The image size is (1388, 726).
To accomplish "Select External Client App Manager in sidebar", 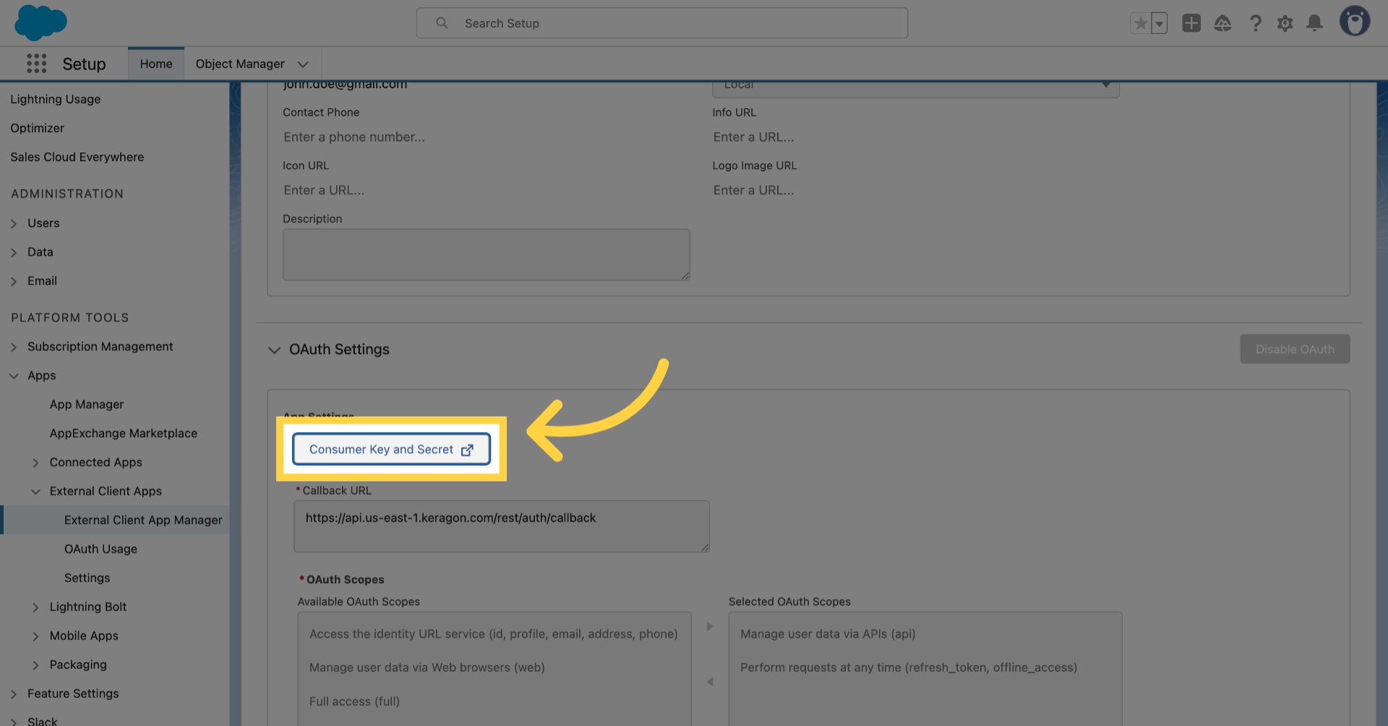I will click(x=142, y=519).
